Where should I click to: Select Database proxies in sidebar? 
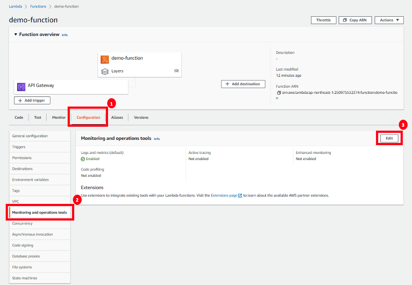(40, 256)
